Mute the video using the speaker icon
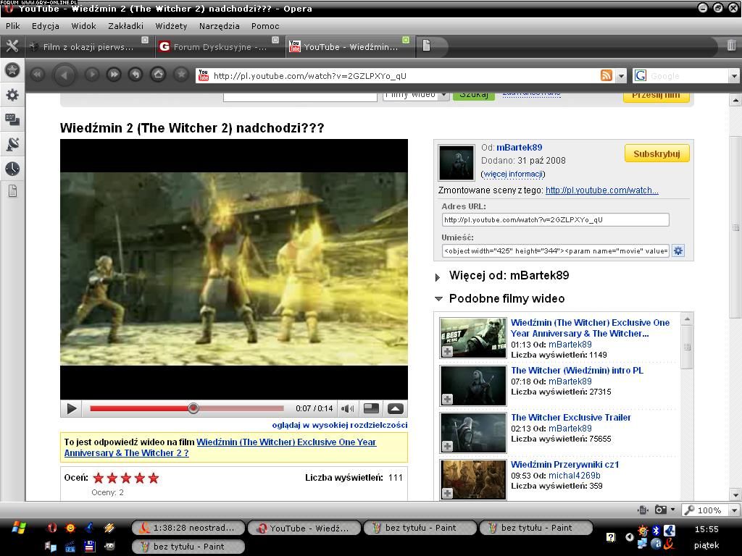742x556 pixels. coord(348,408)
